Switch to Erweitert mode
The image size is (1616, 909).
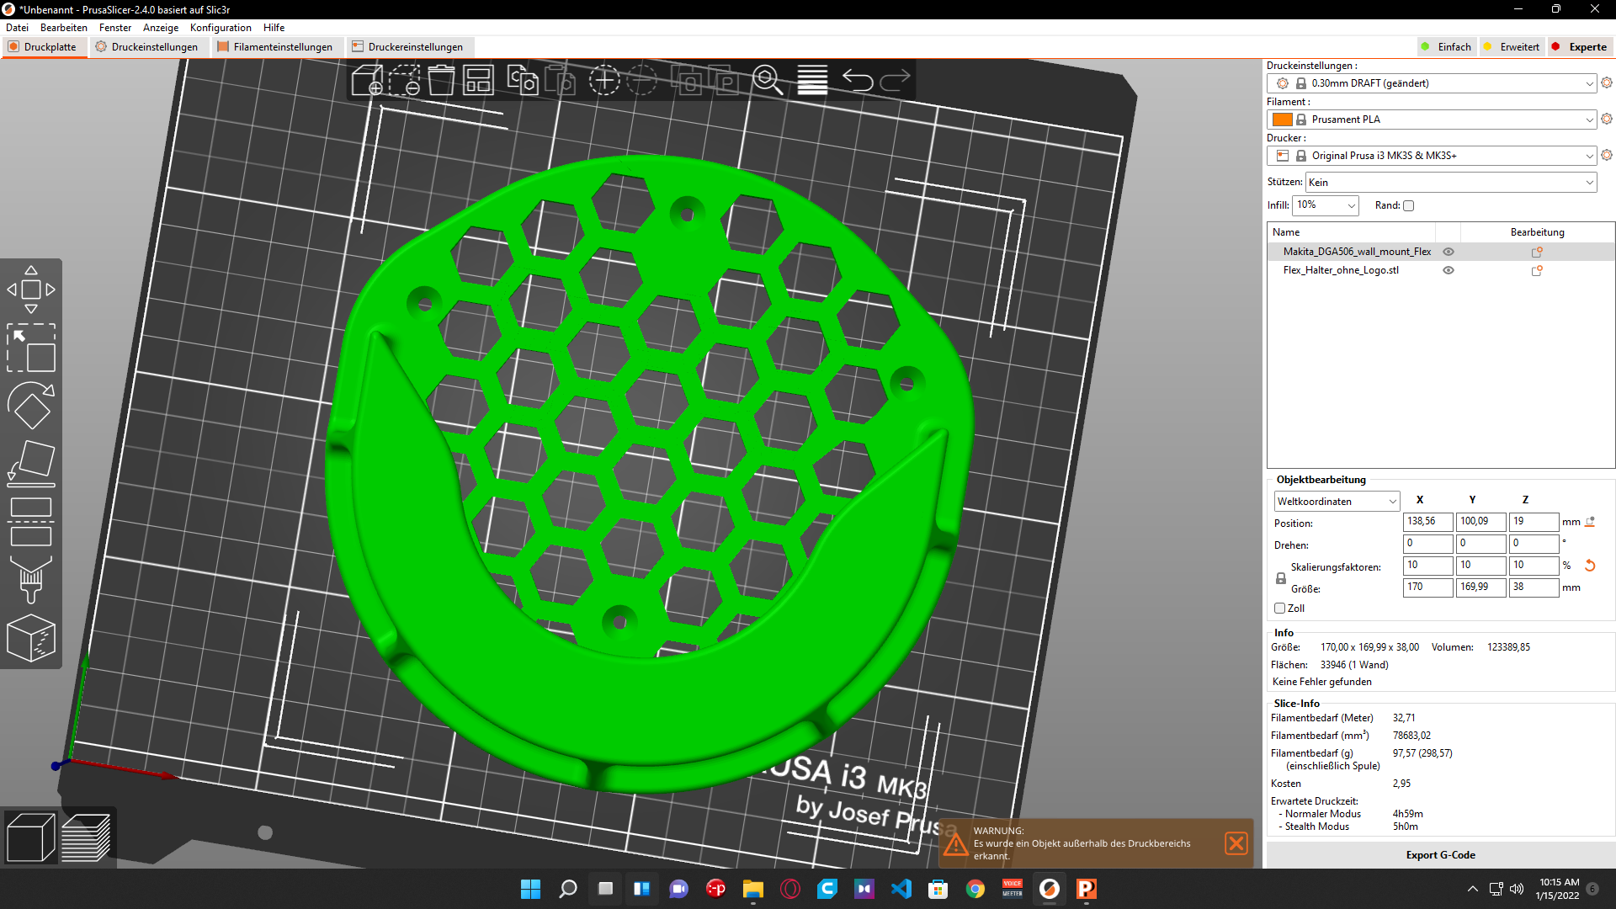click(x=1511, y=47)
